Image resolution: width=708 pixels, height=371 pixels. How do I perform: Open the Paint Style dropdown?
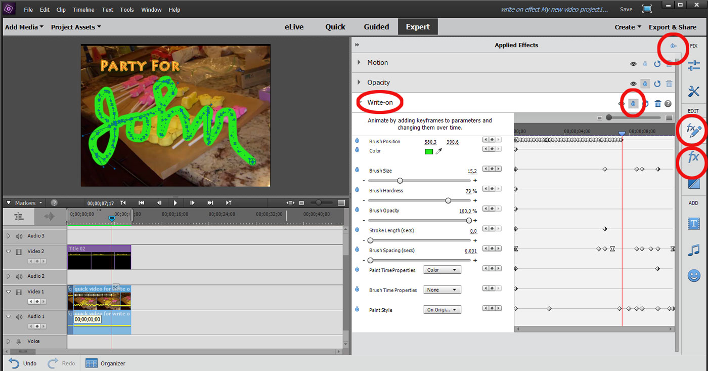442,310
